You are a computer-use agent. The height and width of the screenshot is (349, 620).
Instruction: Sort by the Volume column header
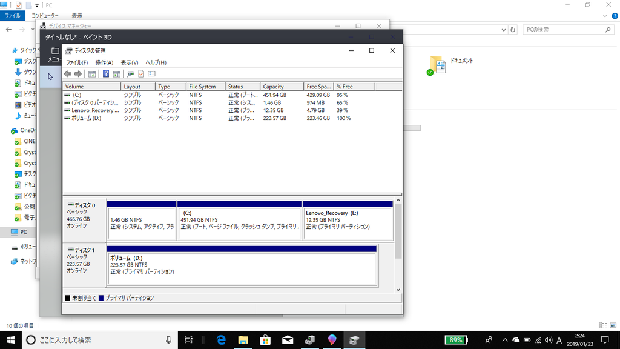(92, 87)
